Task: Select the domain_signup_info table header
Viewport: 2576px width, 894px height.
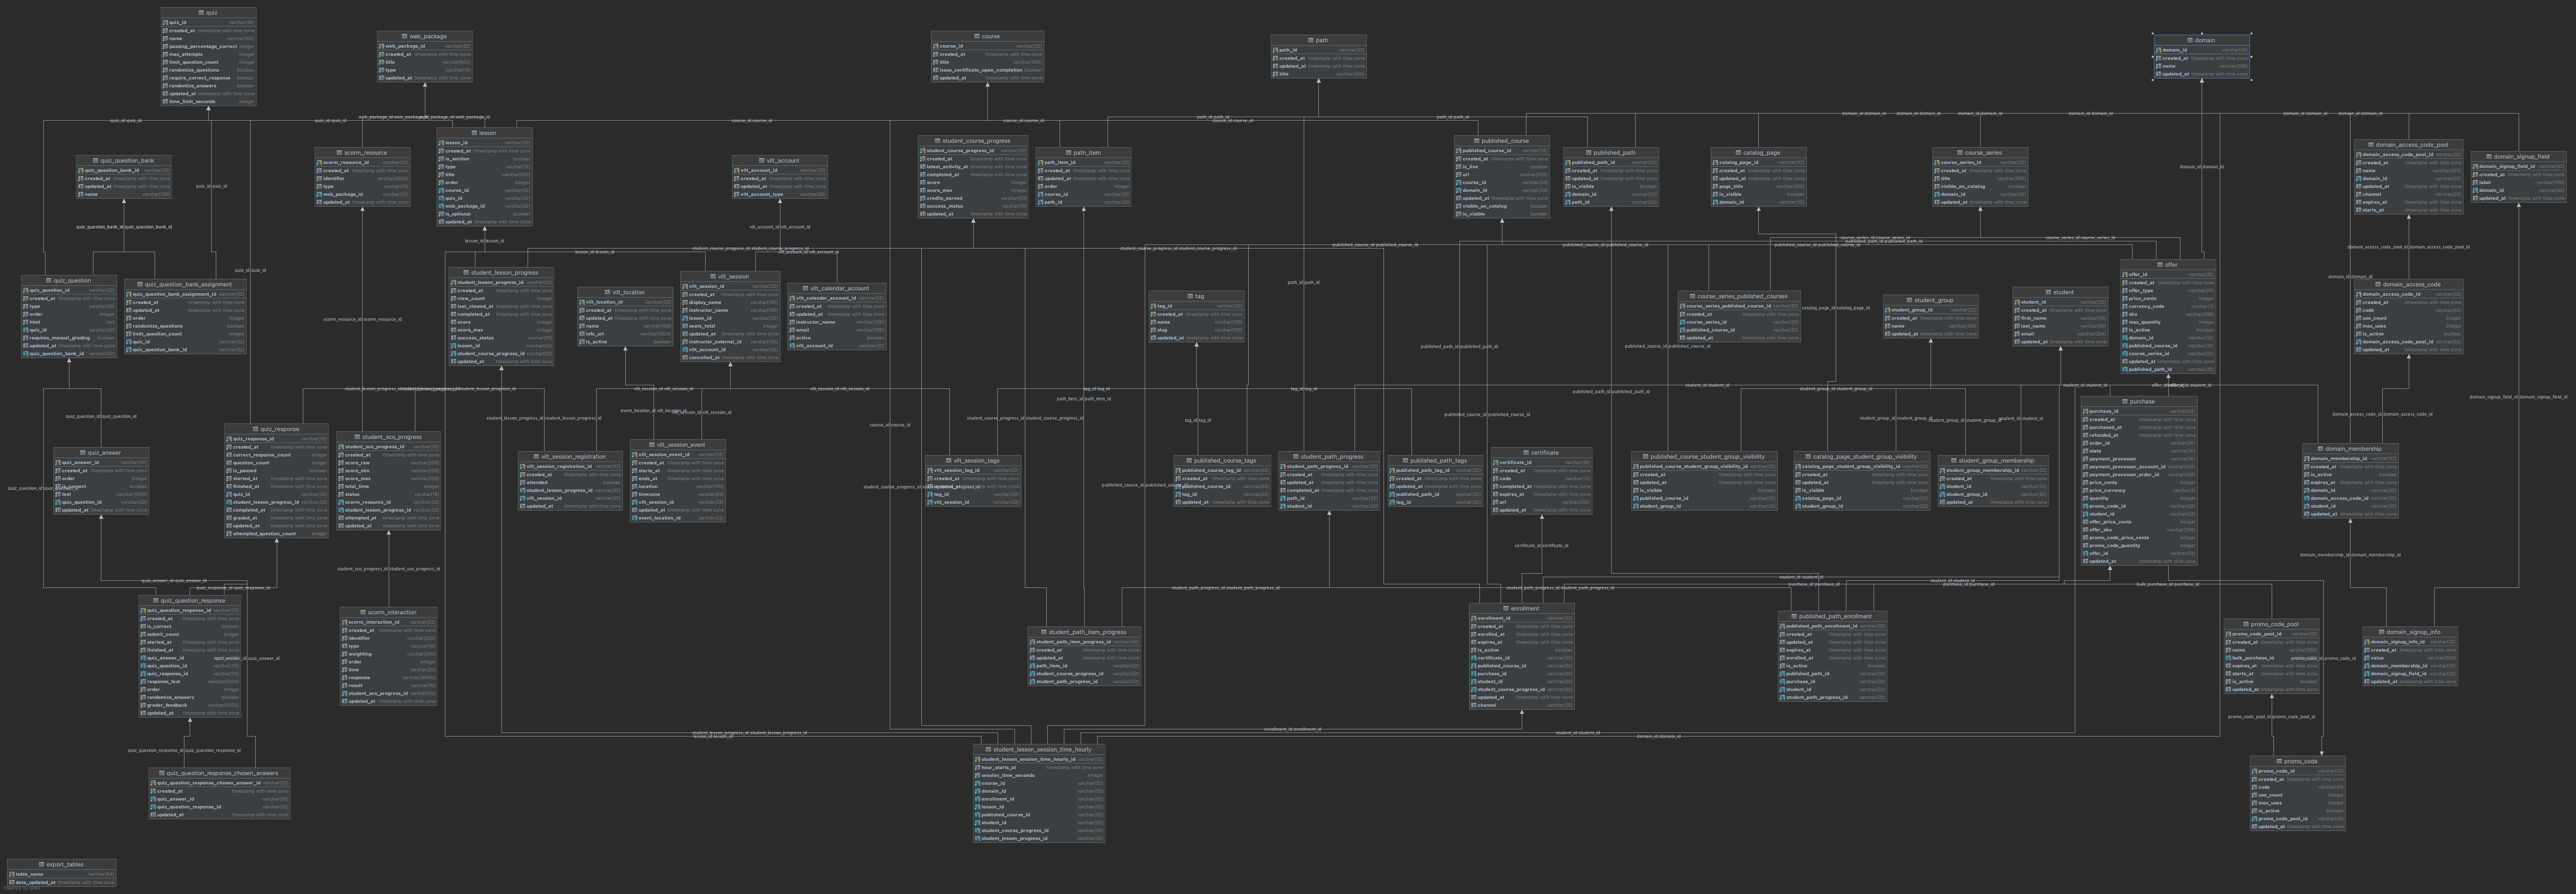Action: tap(2410, 633)
